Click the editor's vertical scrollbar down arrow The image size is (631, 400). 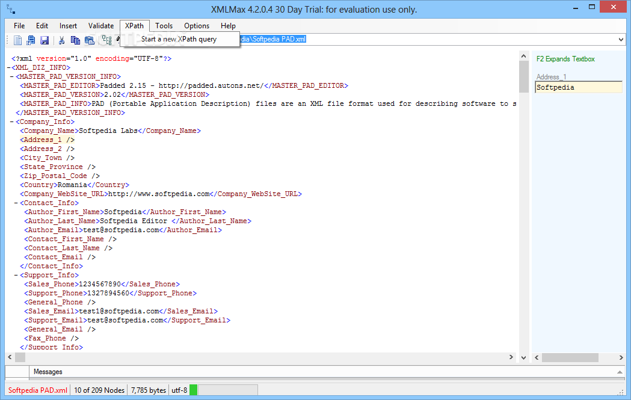click(523, 357)
